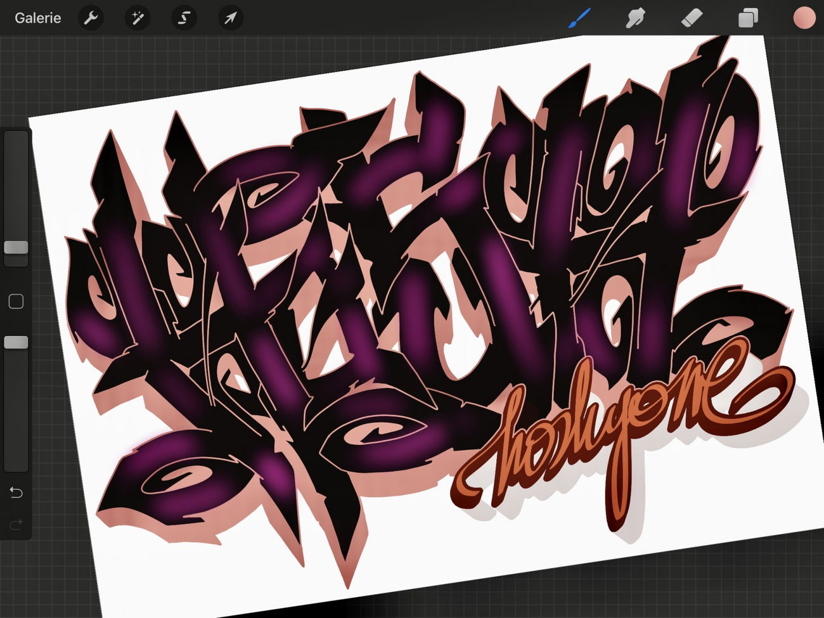This screenshot has height=618, width=824.
Task: Select the Transform arrow tool
Action: 229,18
